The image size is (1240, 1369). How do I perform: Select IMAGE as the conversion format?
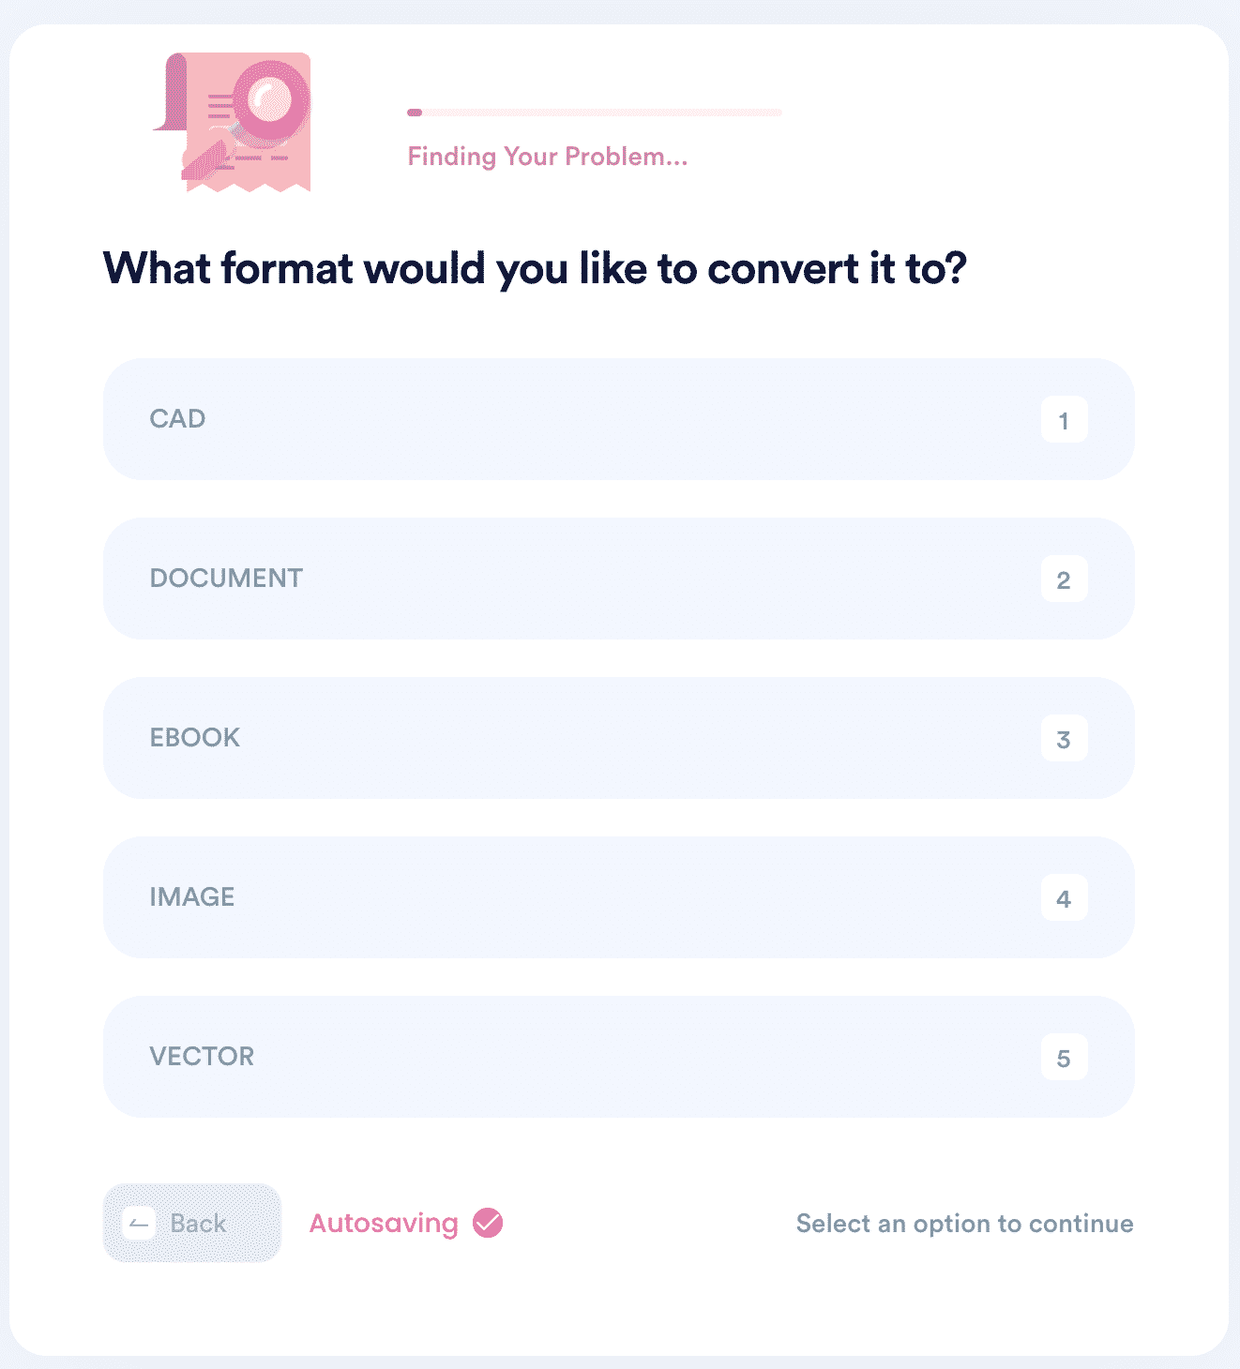point(619,897)
